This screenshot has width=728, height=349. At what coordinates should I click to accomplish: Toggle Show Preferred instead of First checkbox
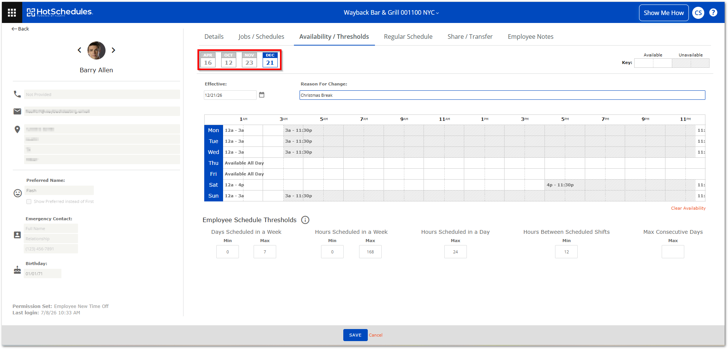pos(29,202)
